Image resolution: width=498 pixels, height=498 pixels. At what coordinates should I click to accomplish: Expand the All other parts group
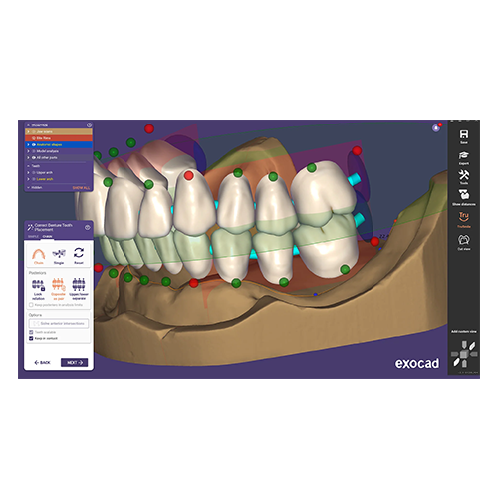(28, 158)
